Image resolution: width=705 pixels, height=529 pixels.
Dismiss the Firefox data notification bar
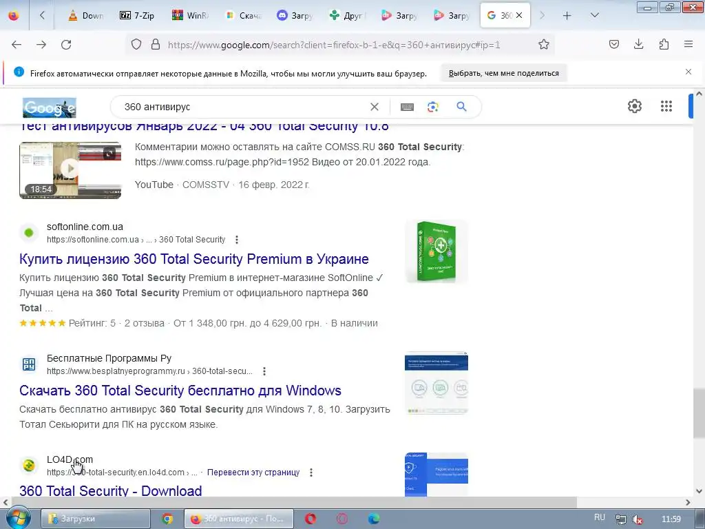coord(688,72)
